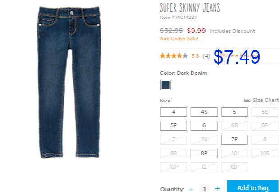The height and width of the screenshot is (192, 279).
Task: Open the review count (4)
Action: coord(206,56)
